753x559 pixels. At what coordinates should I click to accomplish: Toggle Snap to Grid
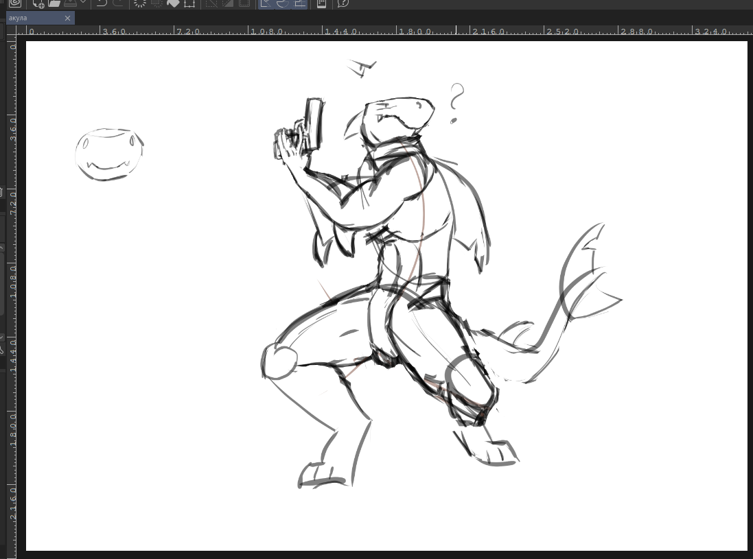(299, 3)
